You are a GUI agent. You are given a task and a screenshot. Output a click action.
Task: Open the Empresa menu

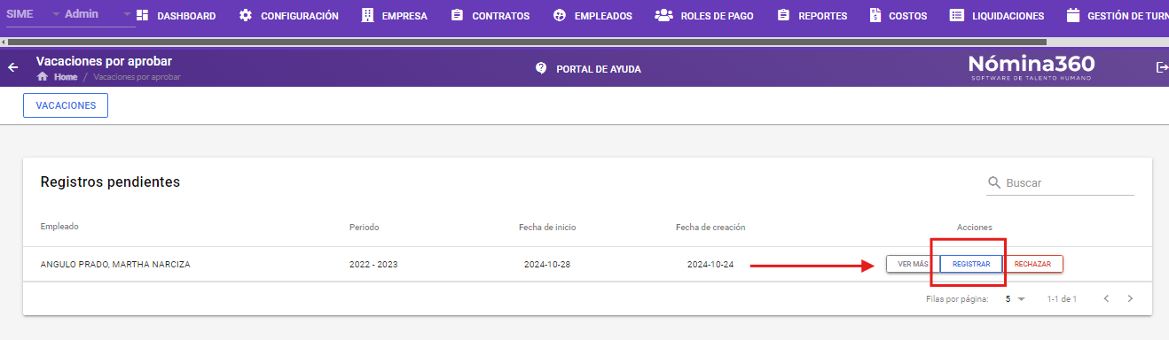(x=394, y=15)
